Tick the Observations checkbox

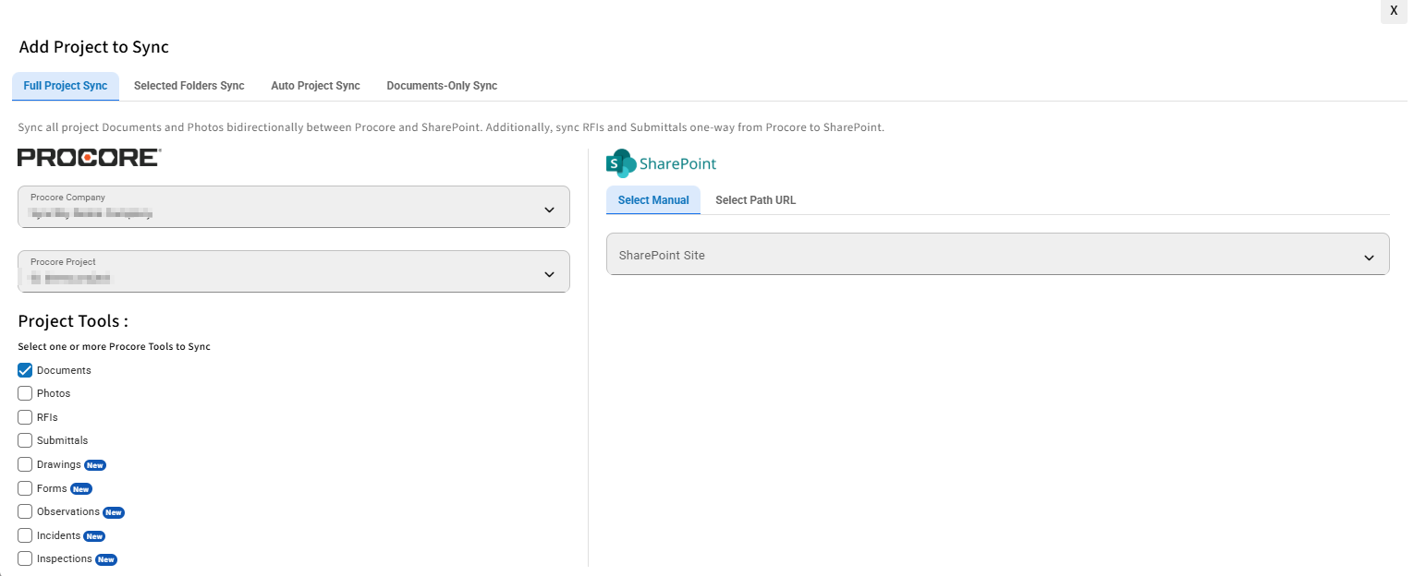tap(25, 511)
